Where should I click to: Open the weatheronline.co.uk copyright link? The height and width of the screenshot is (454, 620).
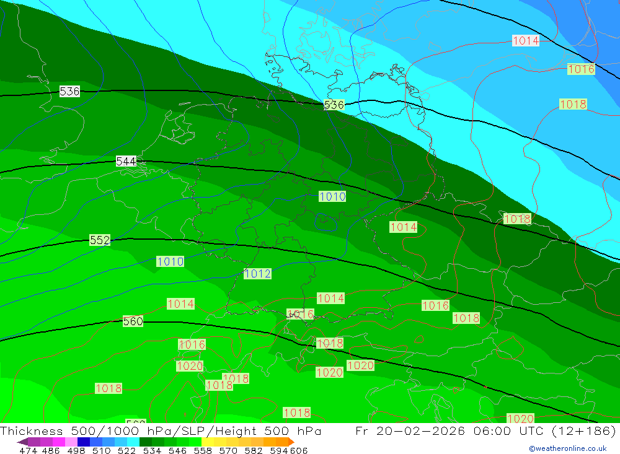click(x=568, y=448)
